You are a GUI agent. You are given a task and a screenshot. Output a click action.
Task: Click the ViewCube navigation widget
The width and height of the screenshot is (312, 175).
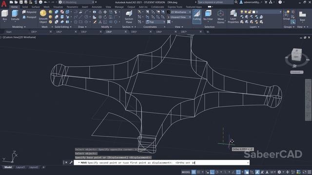coord(296,54)
